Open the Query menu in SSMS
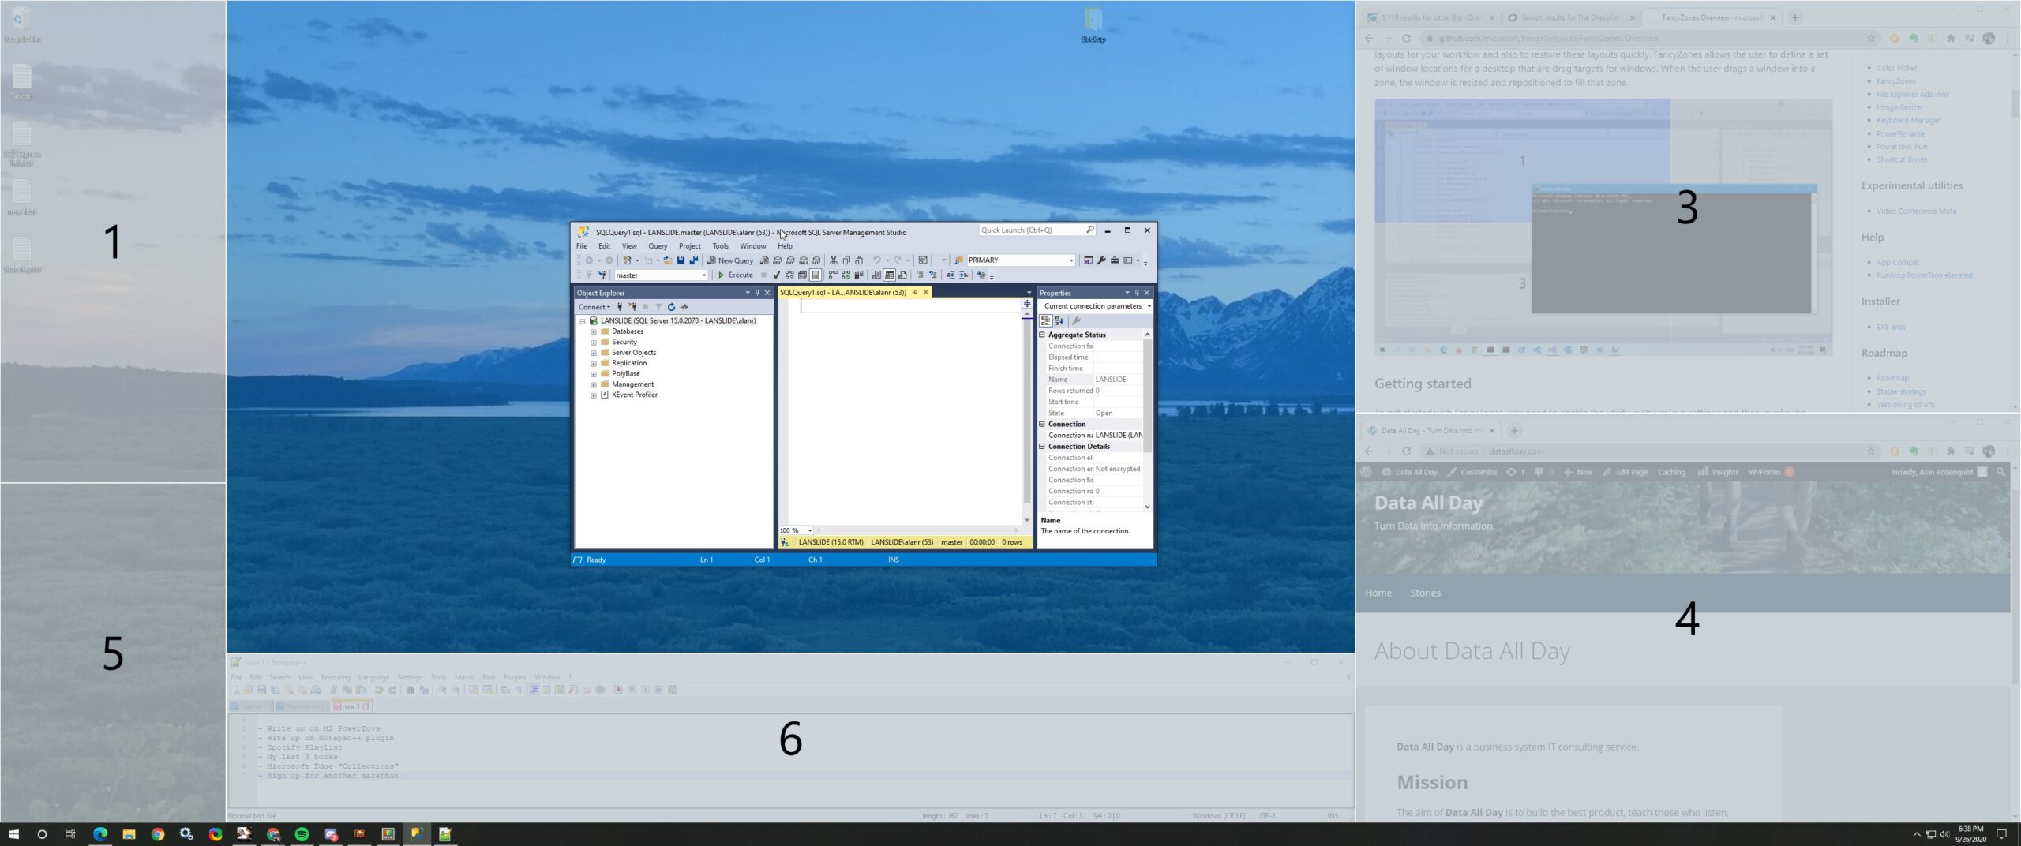This screenshot has width=2021, height=846. click(658, 246)
